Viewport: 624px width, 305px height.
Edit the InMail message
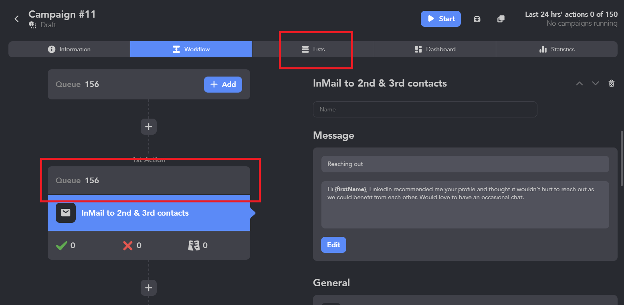tap(333, 245)
